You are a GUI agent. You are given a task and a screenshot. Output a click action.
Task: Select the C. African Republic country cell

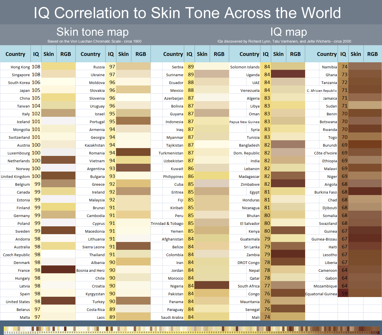[x=322, y=90]
